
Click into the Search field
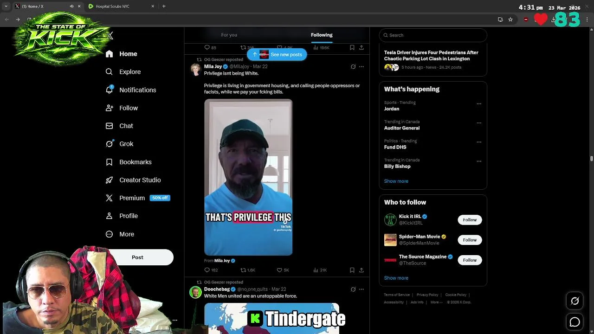433,35
